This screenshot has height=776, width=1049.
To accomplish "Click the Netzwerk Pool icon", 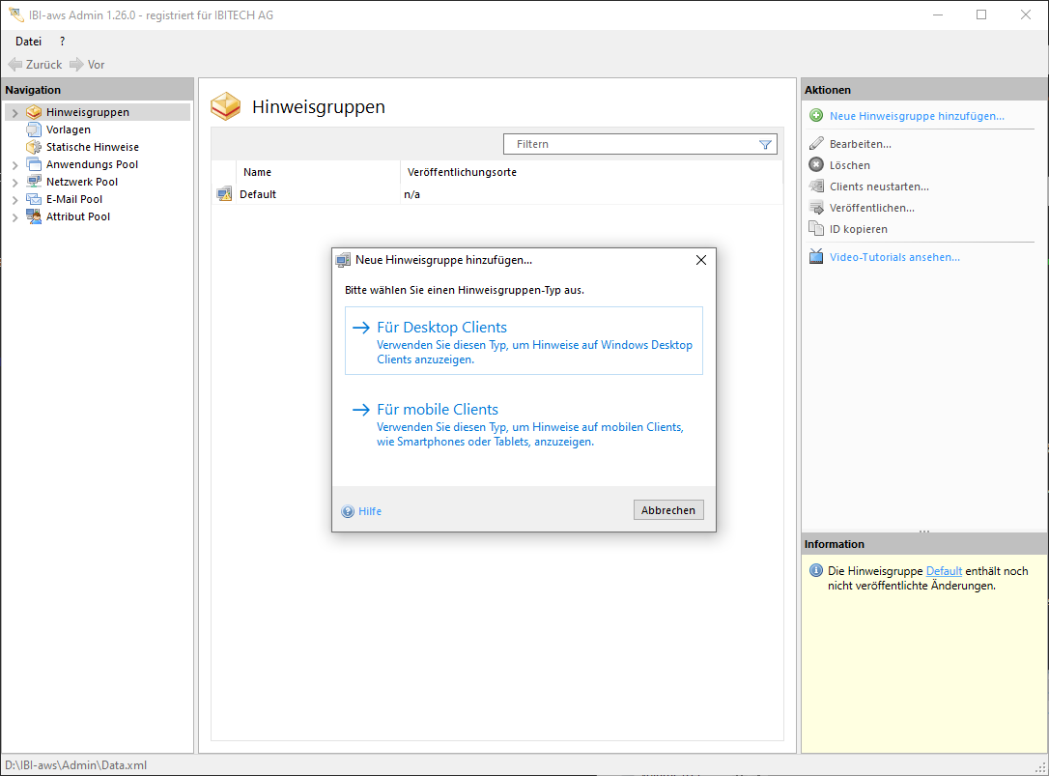I will coord(35,182).
